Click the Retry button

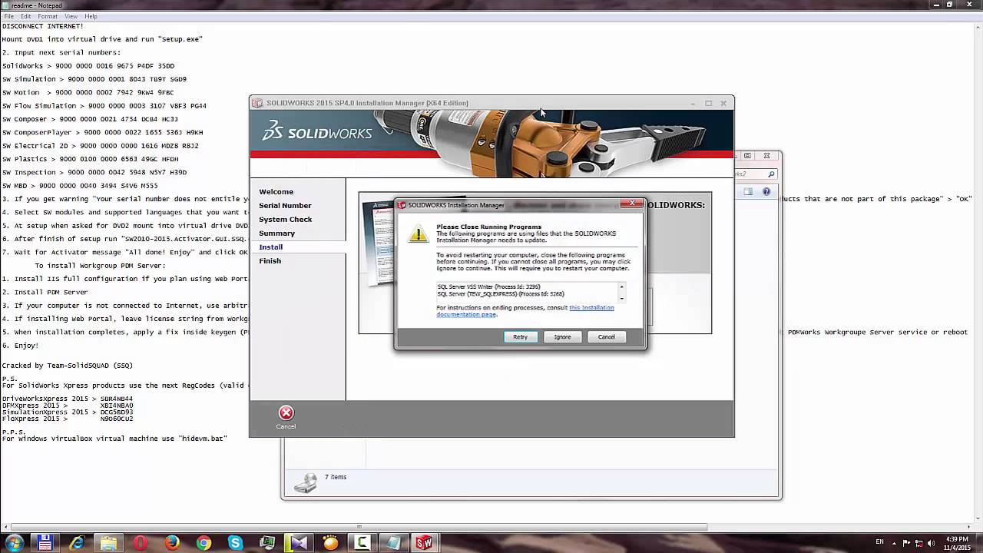pos(520,337)
